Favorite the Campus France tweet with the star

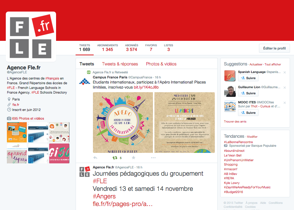click(133, 158)
